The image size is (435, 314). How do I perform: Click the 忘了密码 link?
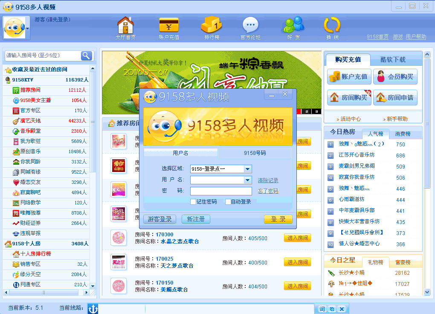268,191
